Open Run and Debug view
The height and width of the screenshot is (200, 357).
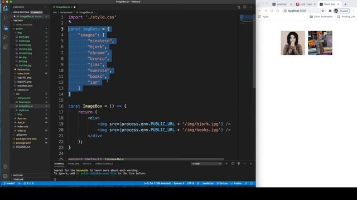pyautogui.click(x=5, y=37)
